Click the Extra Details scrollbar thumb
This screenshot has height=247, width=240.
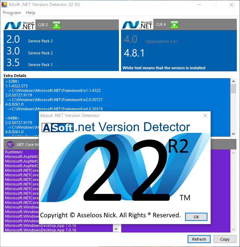[x=233, y=88]
